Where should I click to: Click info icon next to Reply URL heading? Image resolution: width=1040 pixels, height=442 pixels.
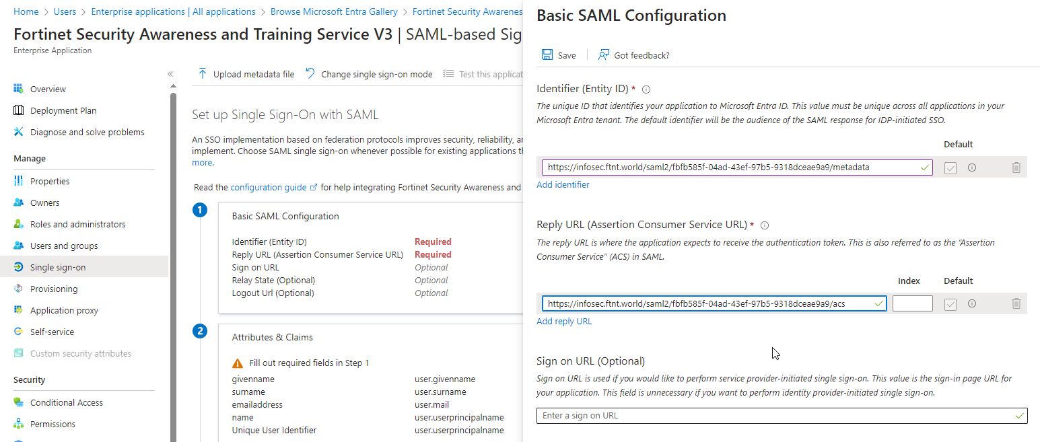tap(765, 225)
